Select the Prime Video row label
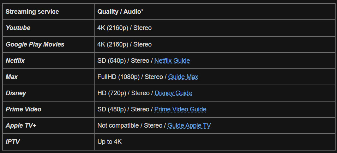Screen dimensions: 337x153 pyautogui.click(x=23, y=109)
